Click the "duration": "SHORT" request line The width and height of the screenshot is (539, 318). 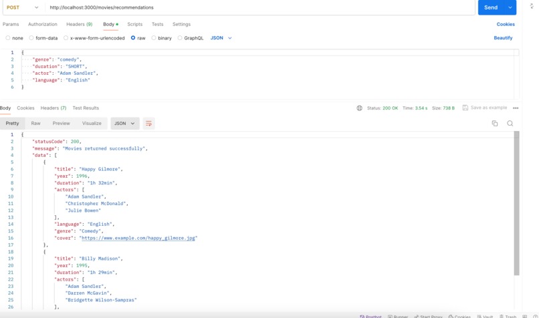click(x=60, y=66)
